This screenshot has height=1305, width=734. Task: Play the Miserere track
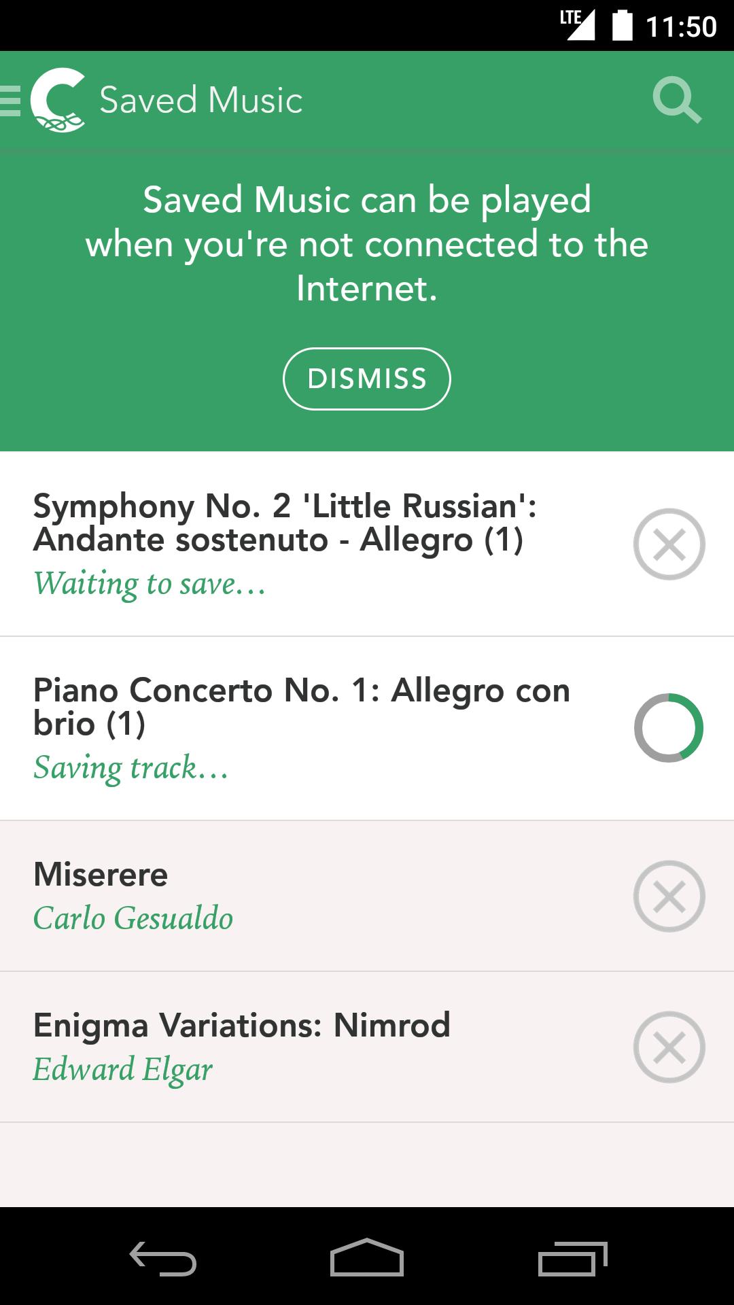pos(101,874)
